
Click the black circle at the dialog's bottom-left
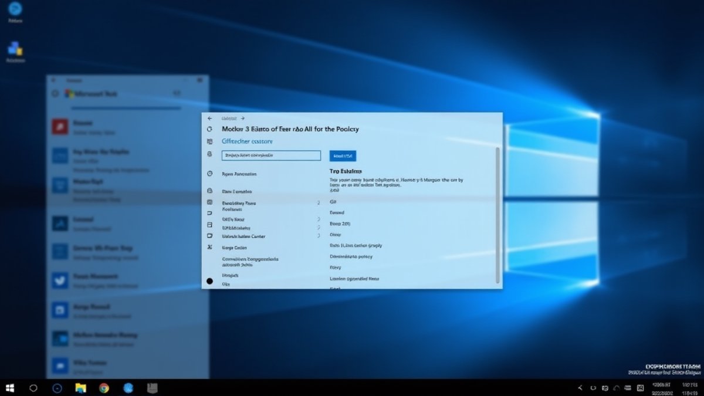pyautogui.click(x=209, y=281)
